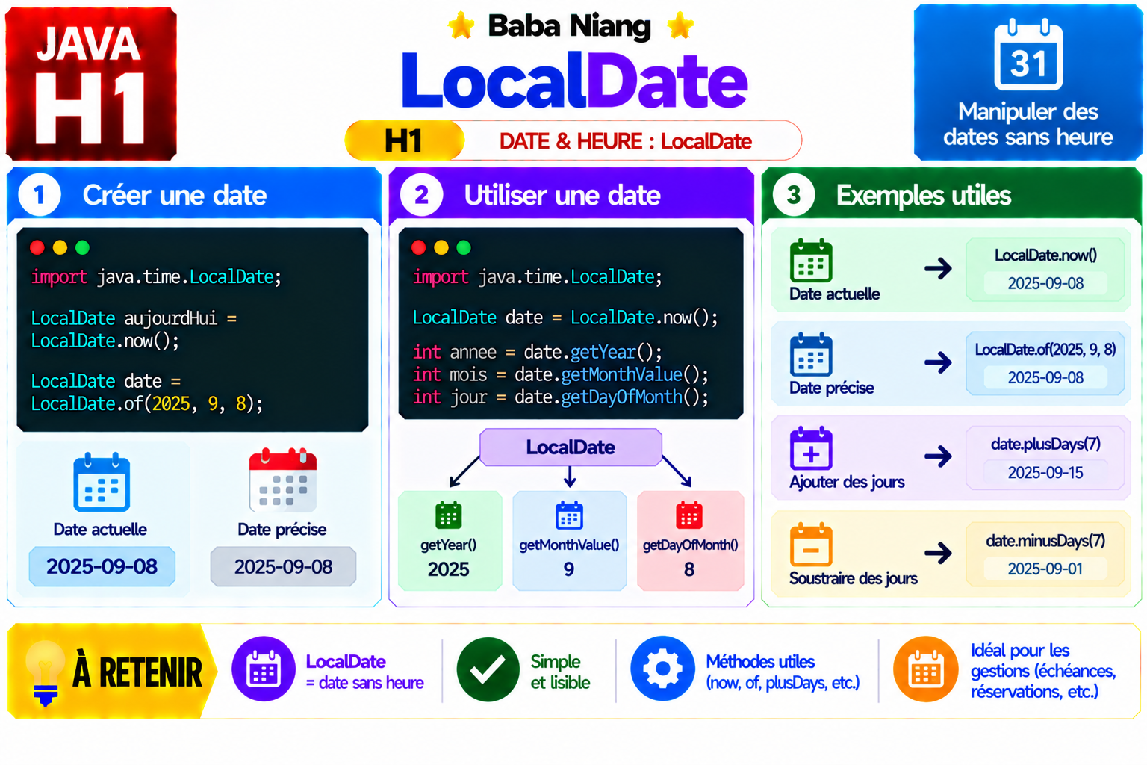Click the code line int annee = date.getYear();
The height and width of the screenshot is (765, 1147).
[x=538, y=352]
